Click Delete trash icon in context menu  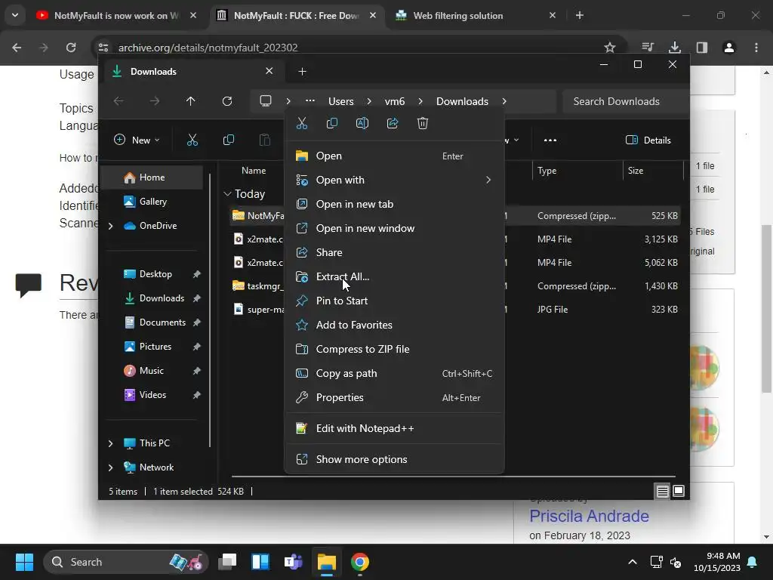point(423,123)
